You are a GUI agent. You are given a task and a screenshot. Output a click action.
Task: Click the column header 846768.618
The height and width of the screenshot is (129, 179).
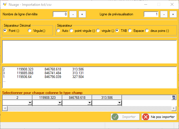coord(77,98)
